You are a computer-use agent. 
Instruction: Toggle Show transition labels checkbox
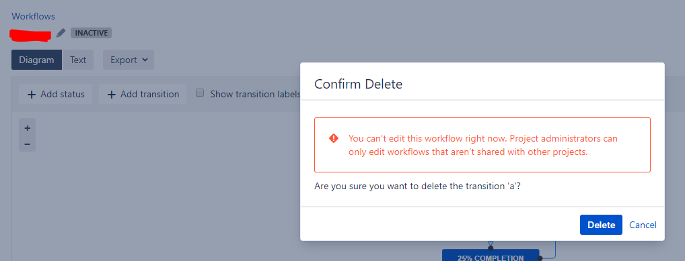[x=200, y=93]
